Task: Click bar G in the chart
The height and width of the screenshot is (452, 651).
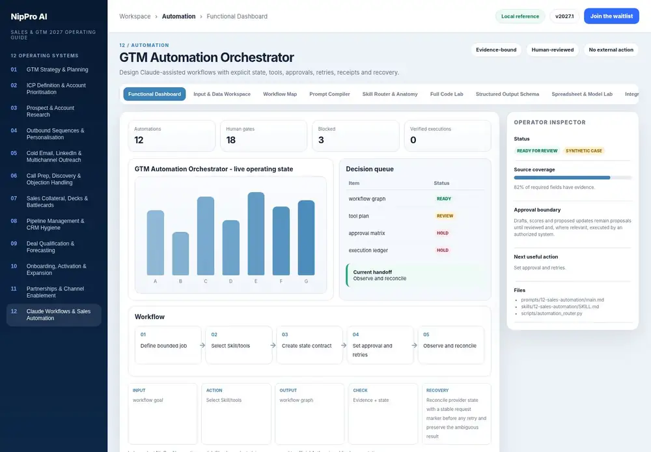Action: point(307,238)
